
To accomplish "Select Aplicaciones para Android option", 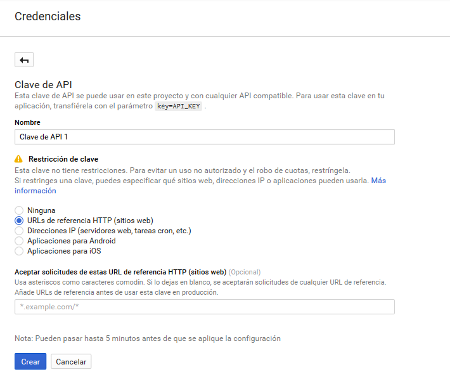I will tap(19, 241).
